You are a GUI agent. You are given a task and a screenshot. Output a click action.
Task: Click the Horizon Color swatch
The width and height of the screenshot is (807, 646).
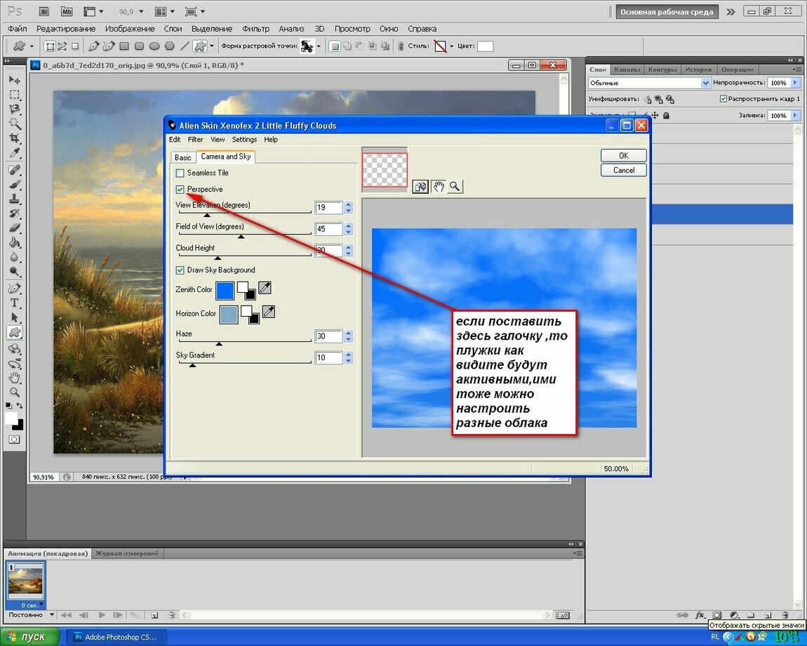(229, 315)
